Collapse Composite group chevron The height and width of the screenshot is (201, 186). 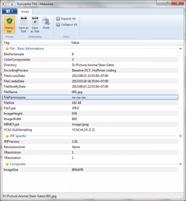point(180,164)
